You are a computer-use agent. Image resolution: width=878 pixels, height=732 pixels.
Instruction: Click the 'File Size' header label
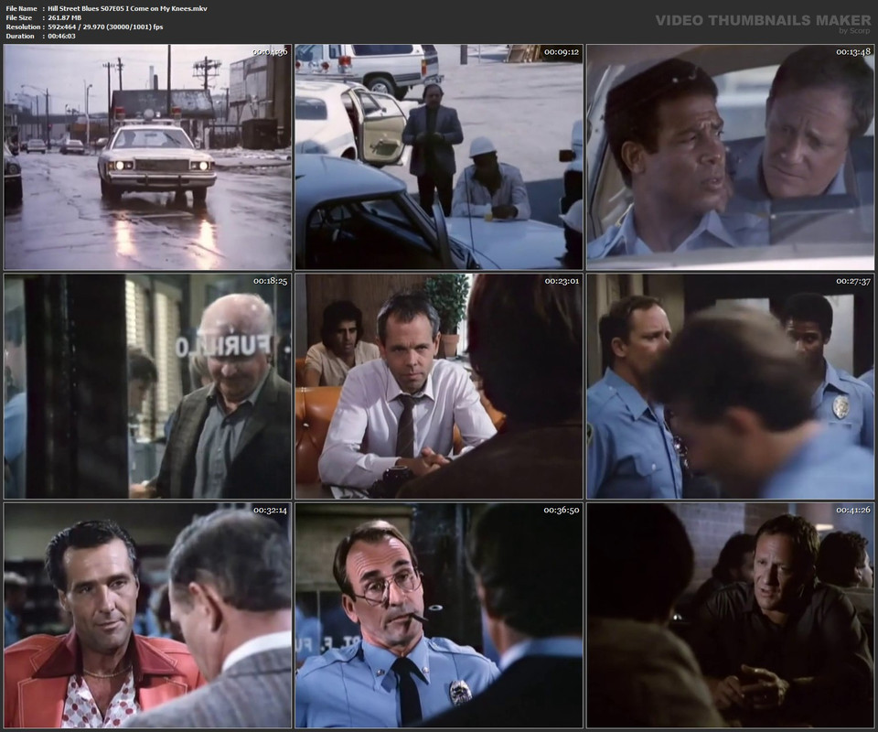tap(19, 18)
